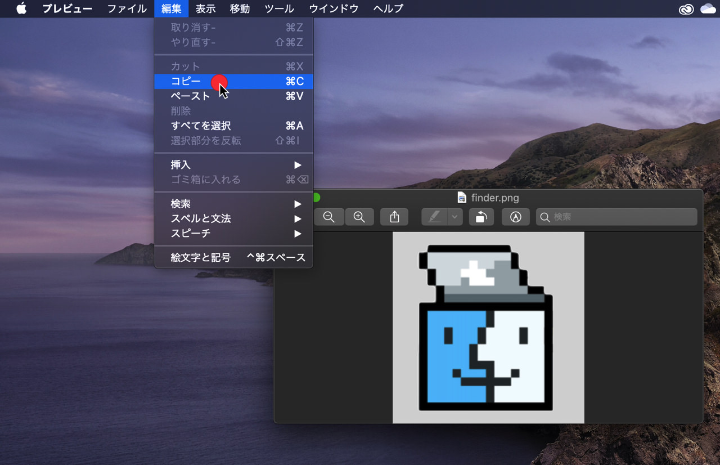Viewport: 720px width, 465px height.
Task: Open the 移動 menu
Action: [x=240, y=8]
